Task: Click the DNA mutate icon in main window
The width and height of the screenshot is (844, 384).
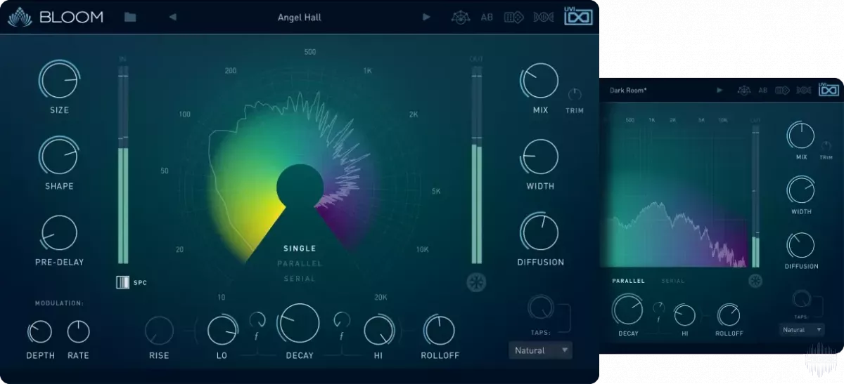Action: pyautogui.click(x=544, y=18)
